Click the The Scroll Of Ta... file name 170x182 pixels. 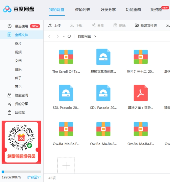coord(66,72)
